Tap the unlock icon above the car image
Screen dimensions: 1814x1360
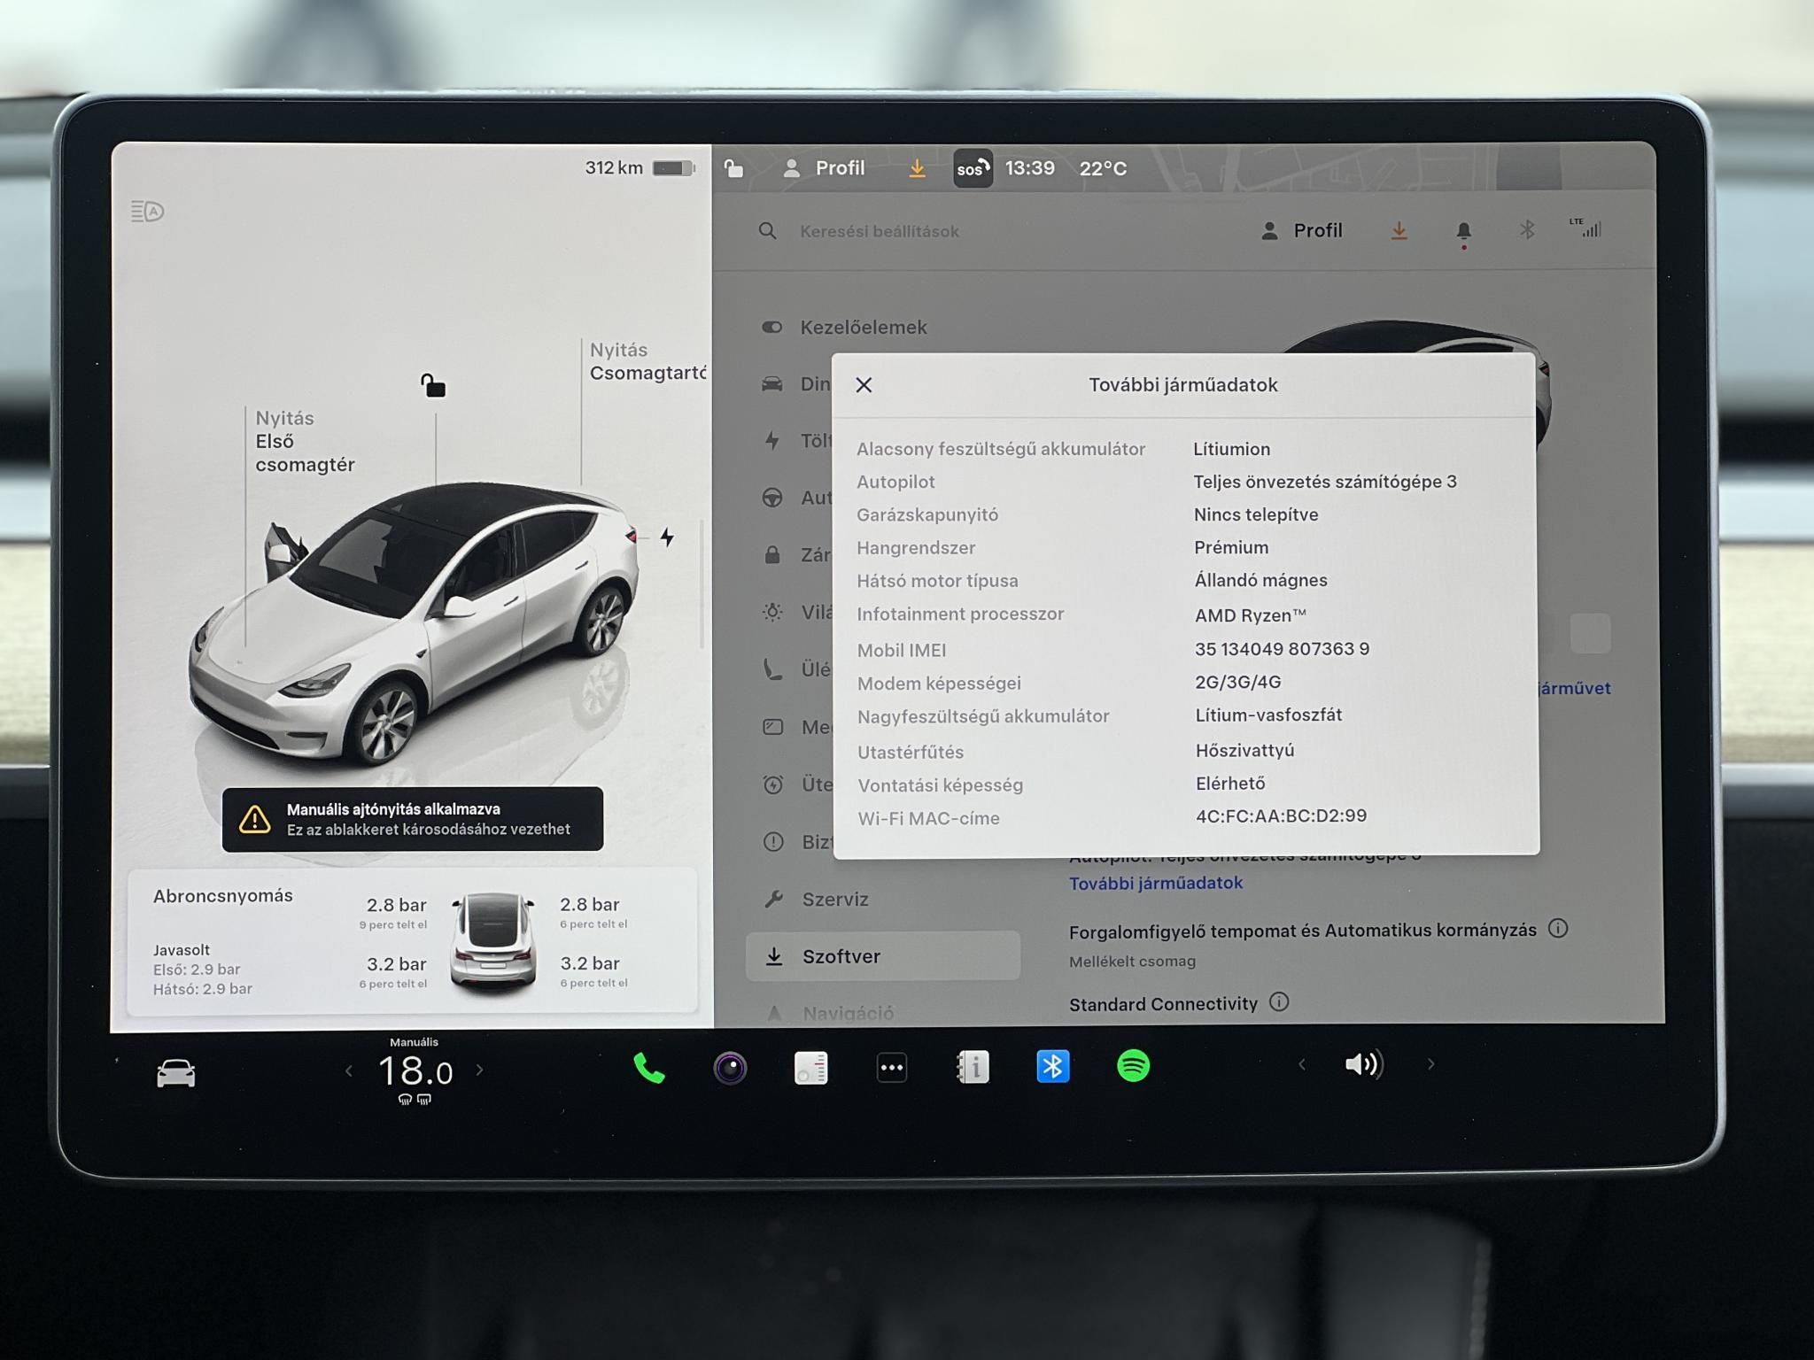coord(433,385)
